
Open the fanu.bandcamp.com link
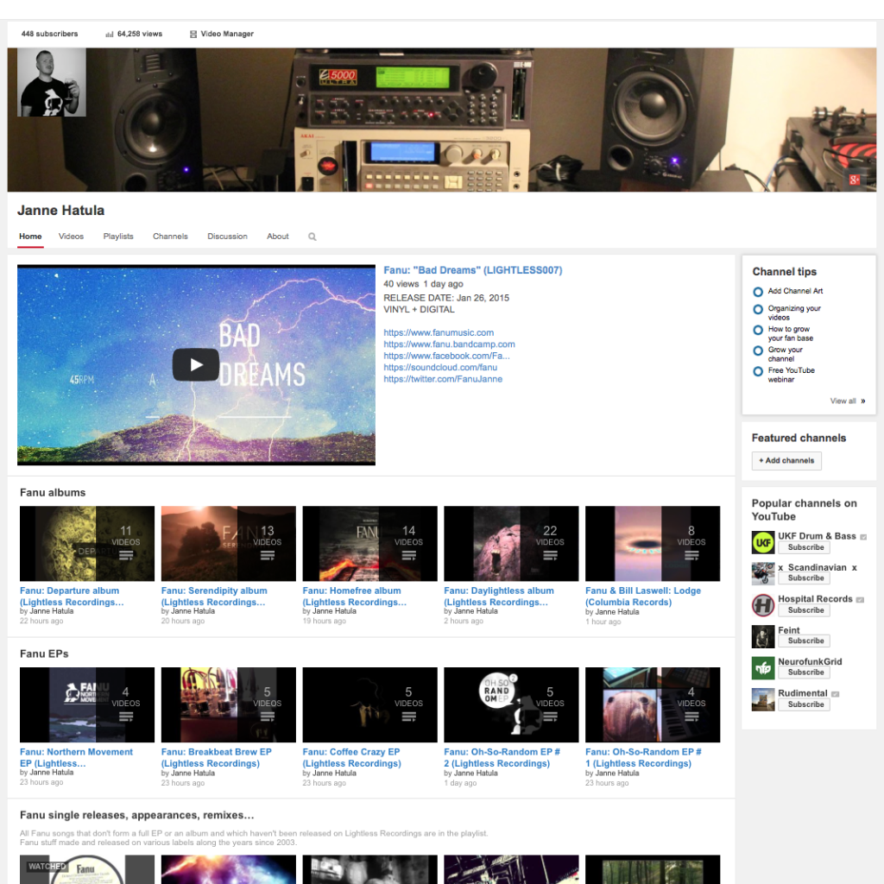coord(449,344)
